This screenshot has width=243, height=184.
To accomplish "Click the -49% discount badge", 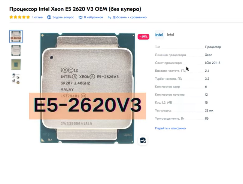I will (x=143, y=37).
